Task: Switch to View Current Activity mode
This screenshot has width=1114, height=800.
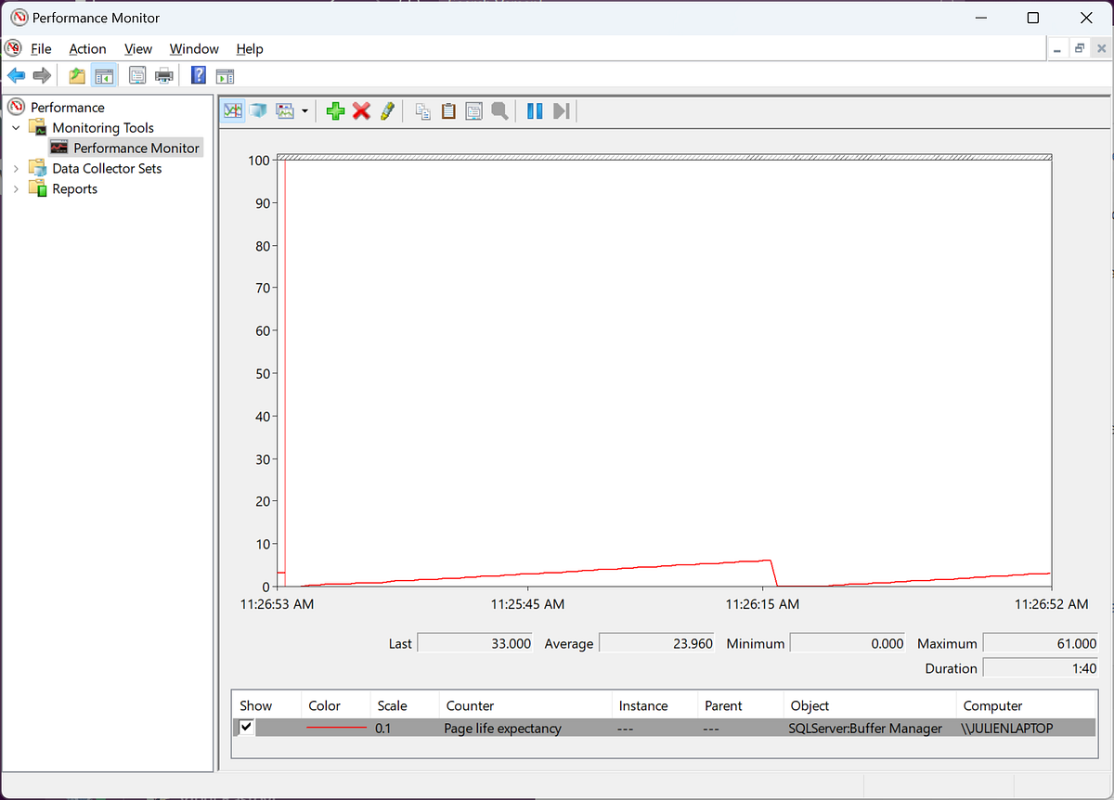Action: pyautogui.click(x=231, y=110)
